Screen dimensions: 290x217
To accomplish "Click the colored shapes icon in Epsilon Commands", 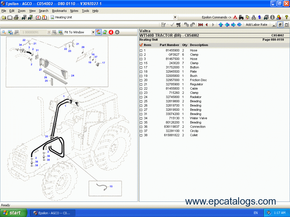I will pos(279,17).
